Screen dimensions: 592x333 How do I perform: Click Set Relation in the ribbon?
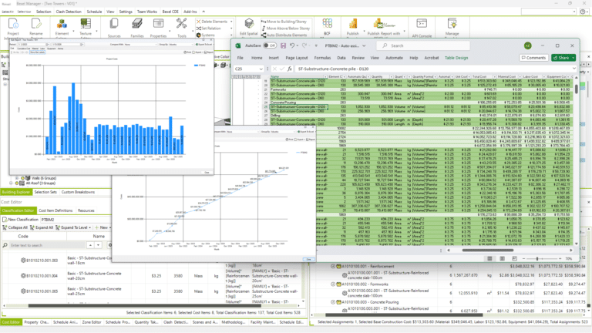[209, 29]
